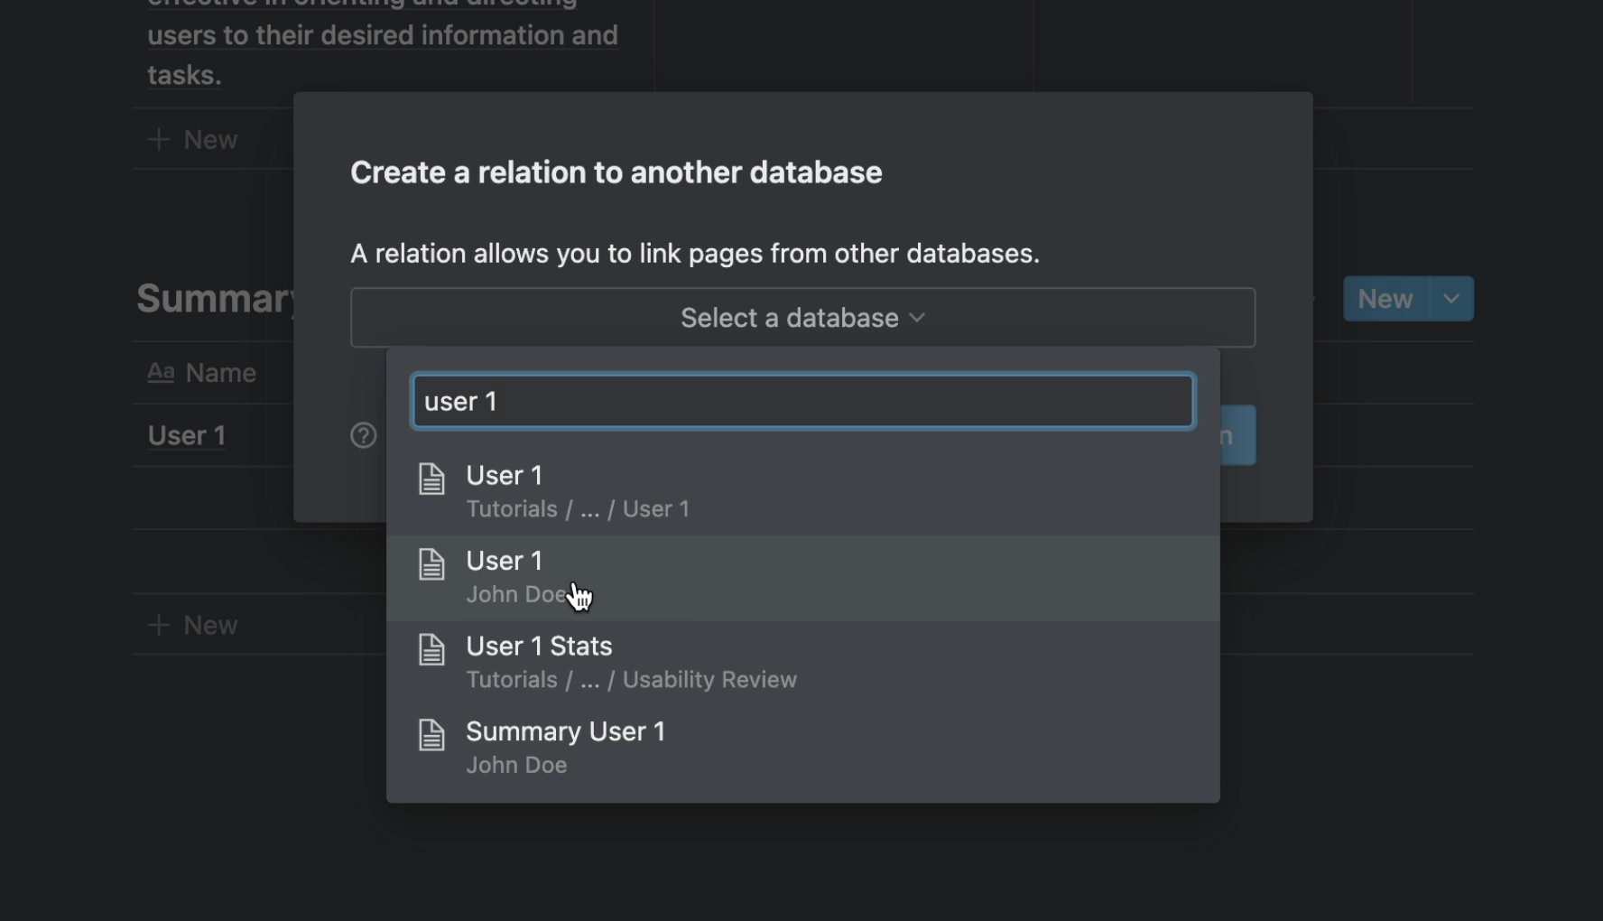Open the Select a database dropdown

pos(801,318)
